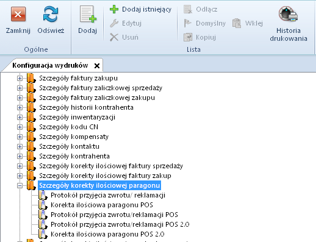The width and height of the screenshot is (316, 242).
Task: Click icon of Protokół przyjęcia zwrotu/ reklamacji
Action: pos(43,195)
